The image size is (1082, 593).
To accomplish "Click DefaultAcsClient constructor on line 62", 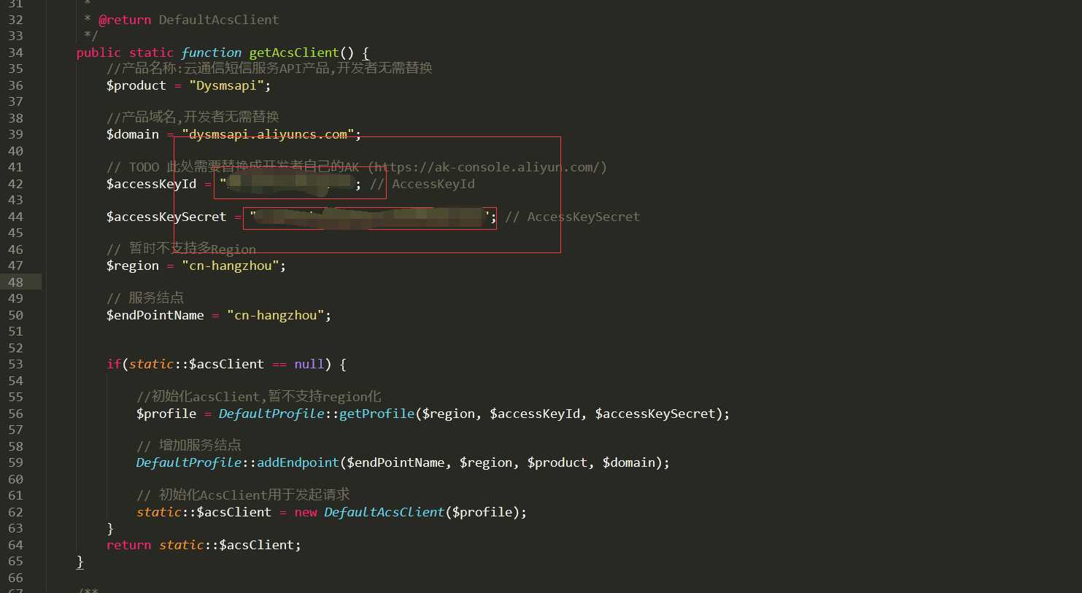I will point(385,512).
